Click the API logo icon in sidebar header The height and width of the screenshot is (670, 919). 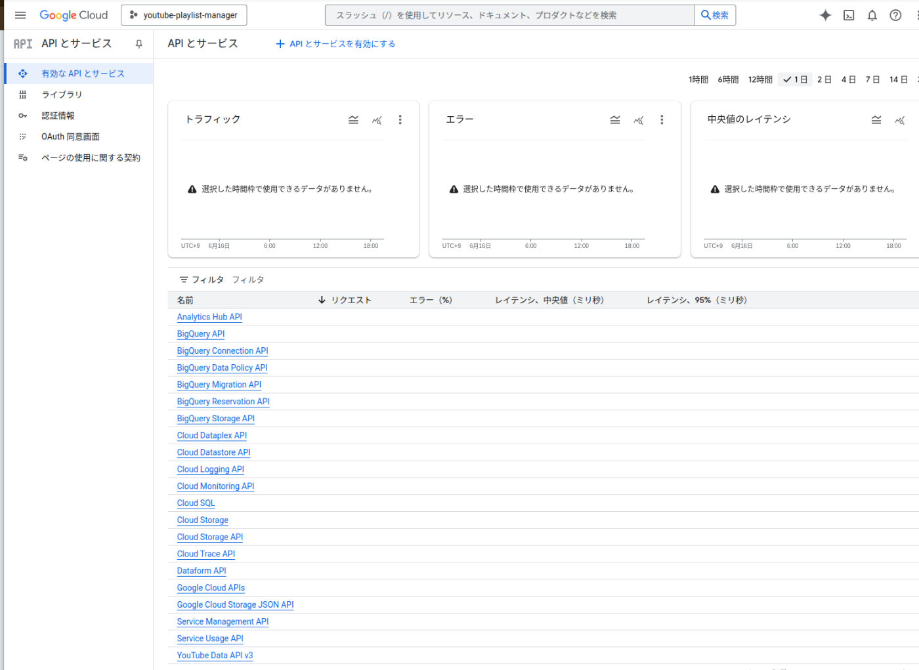[23, 44]
